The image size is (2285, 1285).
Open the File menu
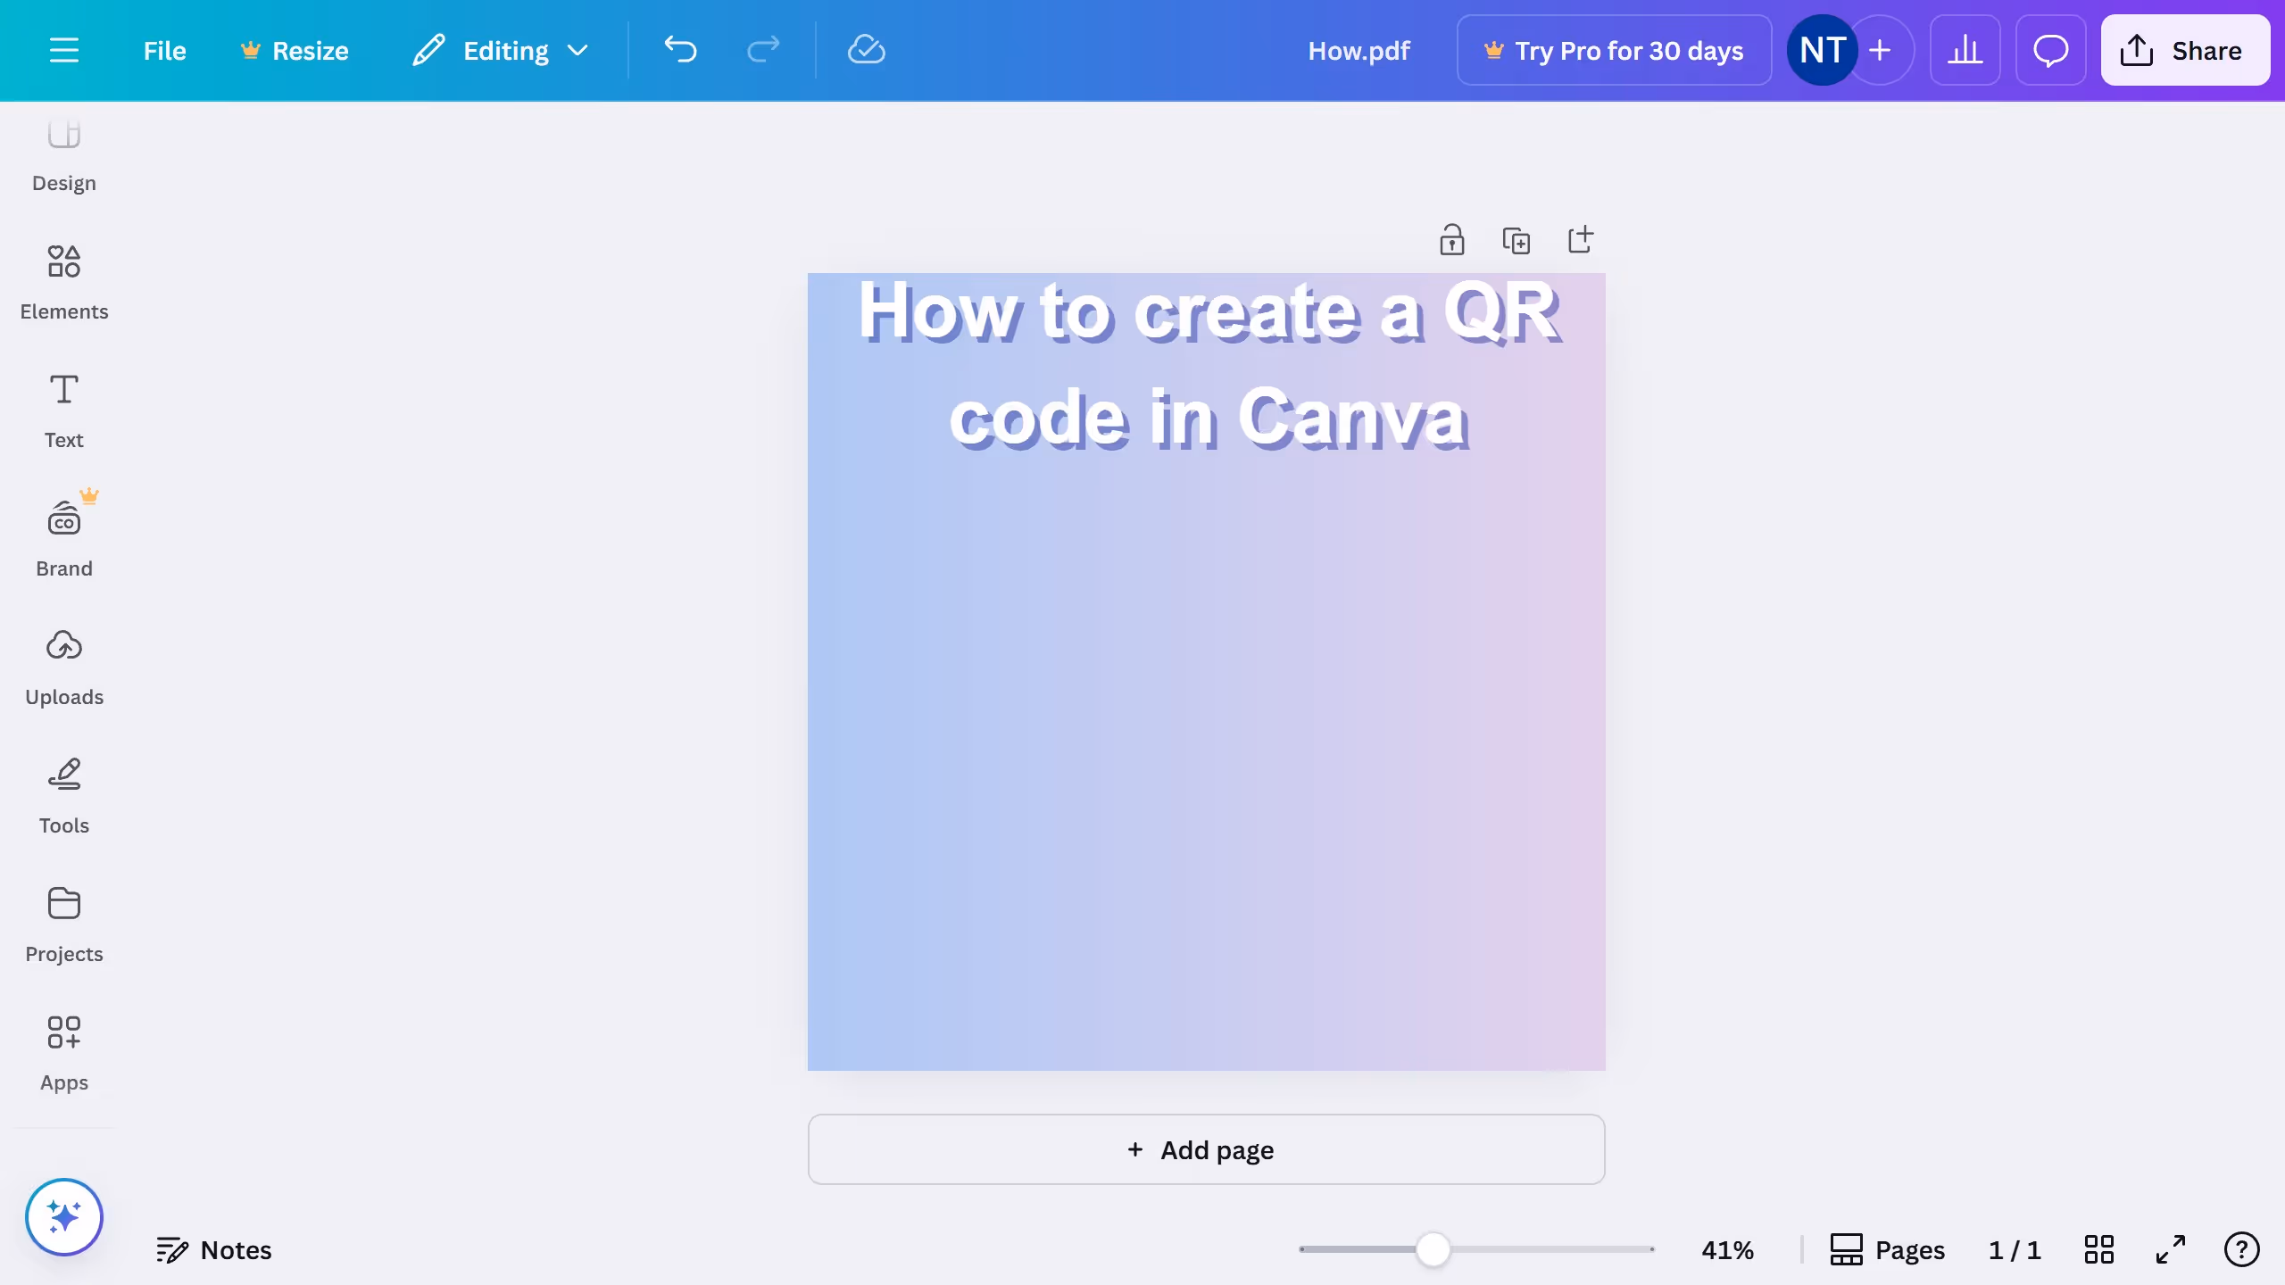tap(164, 50)
